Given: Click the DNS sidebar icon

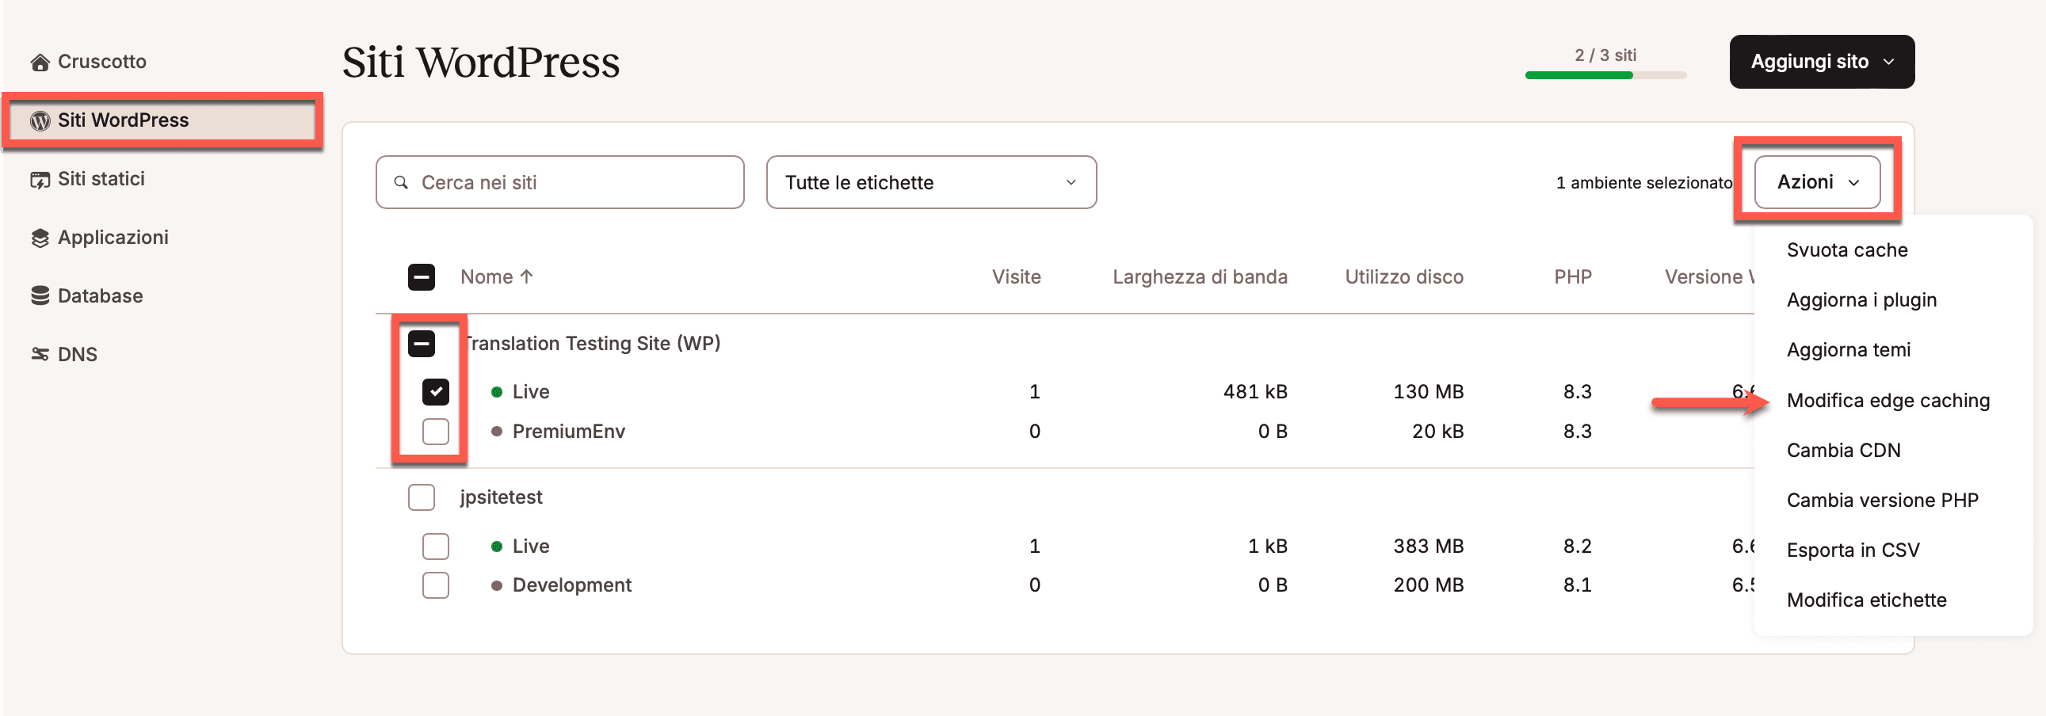Looking at the screenshot, I should tap(40, 354).
